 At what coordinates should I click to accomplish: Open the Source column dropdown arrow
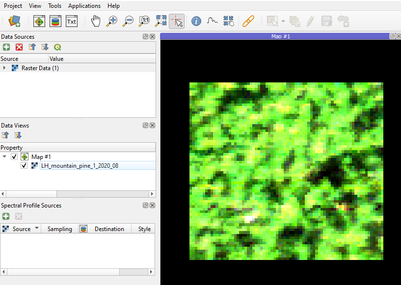36,229
